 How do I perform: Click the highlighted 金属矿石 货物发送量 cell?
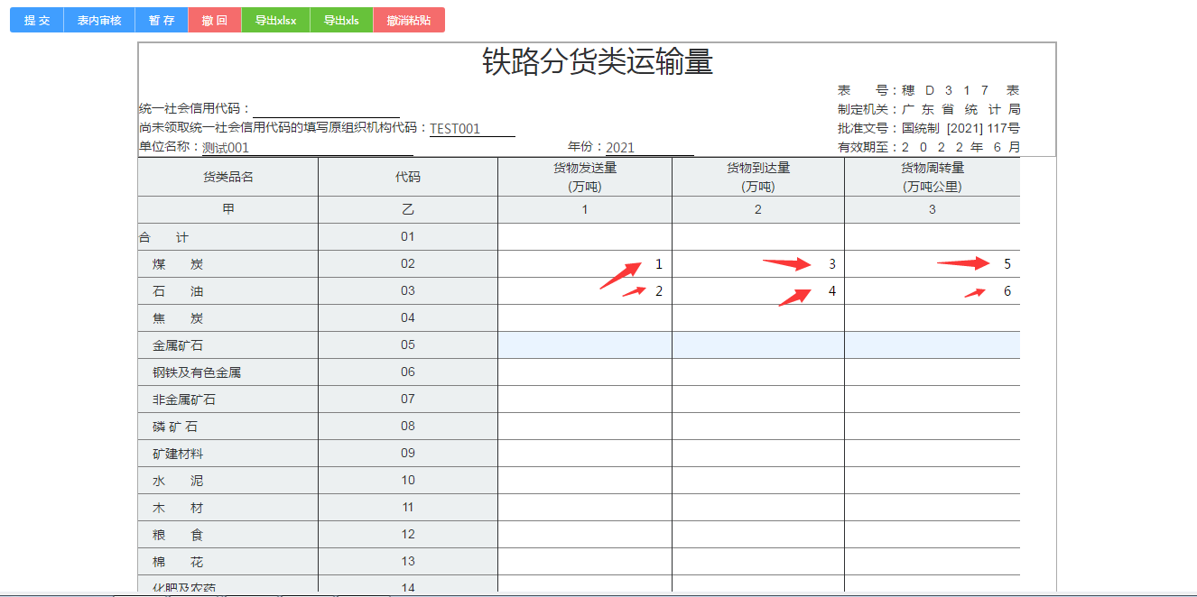(584, 344)
